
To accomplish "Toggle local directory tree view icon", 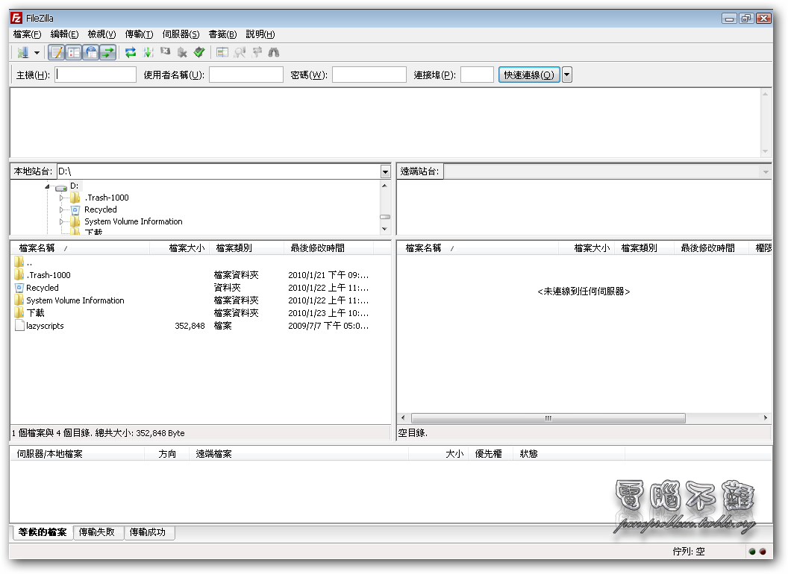I will pos(74,52).
